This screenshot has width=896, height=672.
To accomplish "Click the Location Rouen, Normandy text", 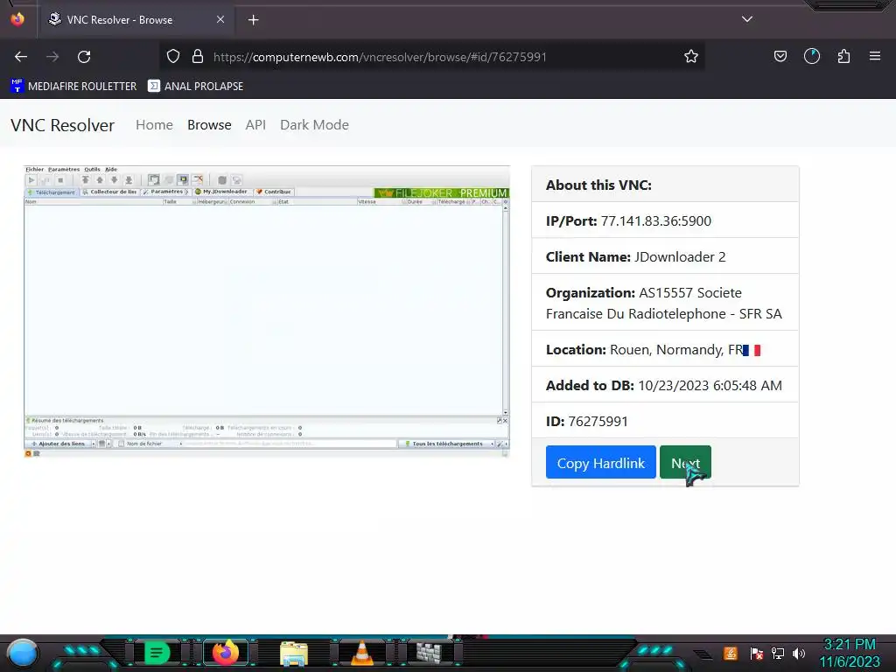I will tap(644, 350).
